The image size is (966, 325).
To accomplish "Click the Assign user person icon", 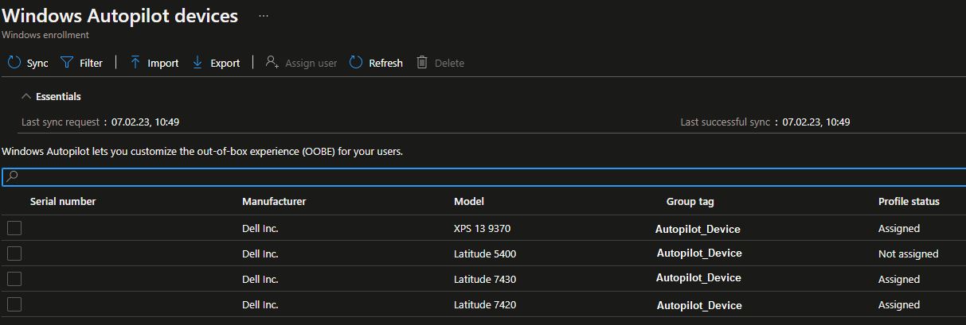I will 272,63.
